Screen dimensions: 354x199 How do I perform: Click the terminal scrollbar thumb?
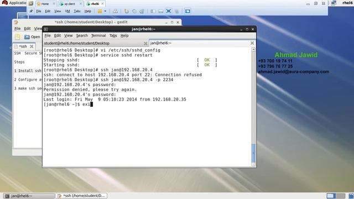coord(253,153)
